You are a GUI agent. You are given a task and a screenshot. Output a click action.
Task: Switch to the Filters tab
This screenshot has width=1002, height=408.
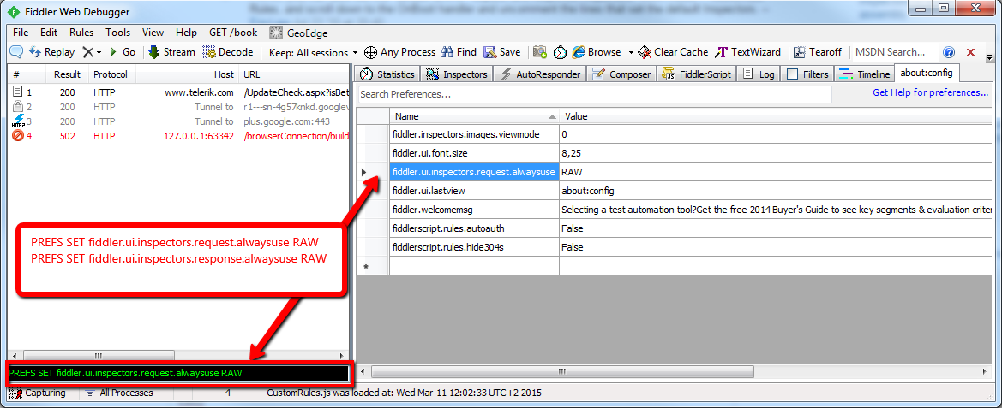coord(808,74)
